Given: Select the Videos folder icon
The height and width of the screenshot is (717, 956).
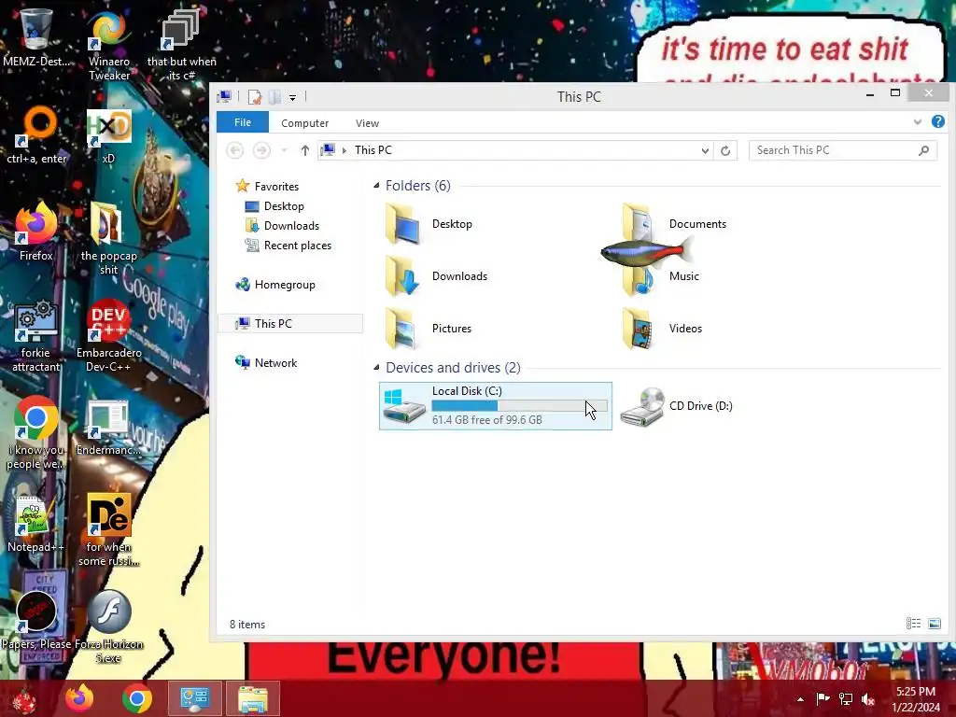Looking at the screenshot, I should (x=638, y=329).
